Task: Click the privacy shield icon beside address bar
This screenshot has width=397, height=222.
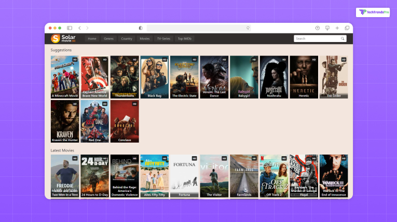Action: coord(141,28)
